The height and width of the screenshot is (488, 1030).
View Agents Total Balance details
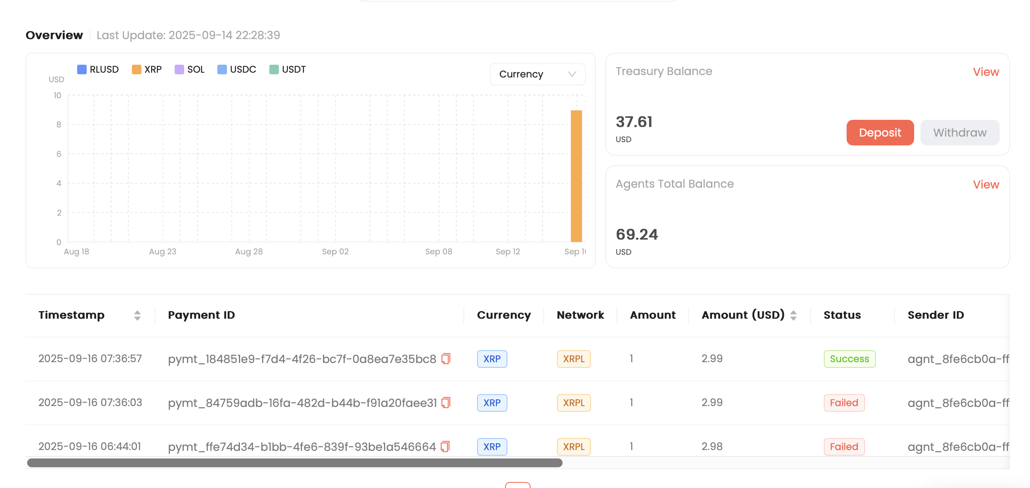(986, 184)
